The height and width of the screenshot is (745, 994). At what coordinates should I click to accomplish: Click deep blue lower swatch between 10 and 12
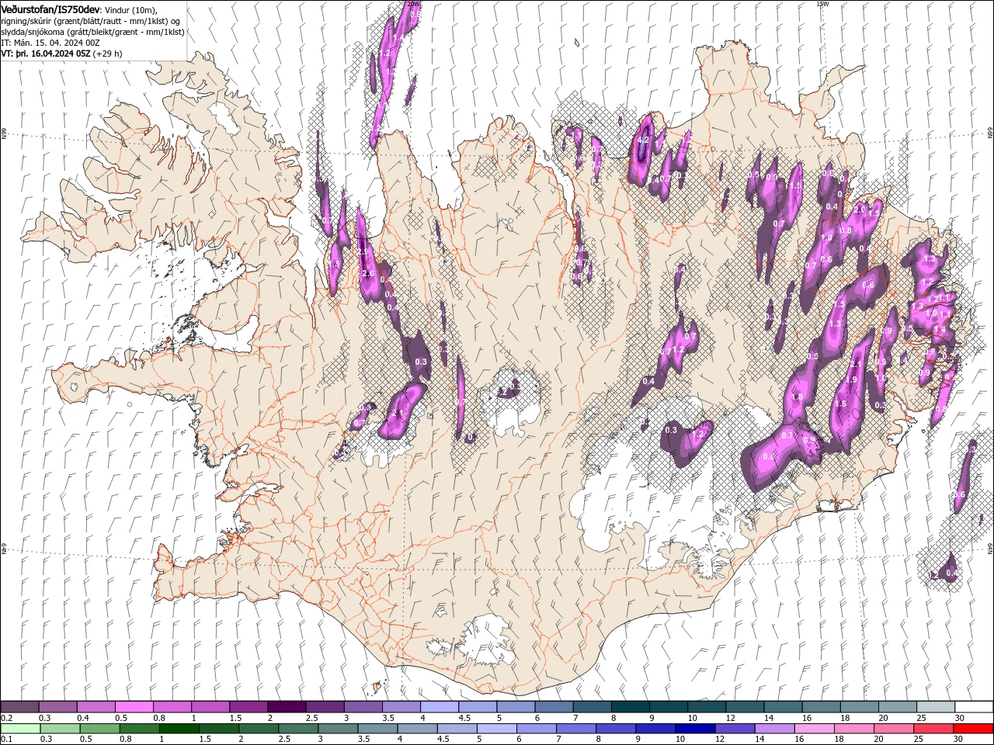(x=695, y=729)
